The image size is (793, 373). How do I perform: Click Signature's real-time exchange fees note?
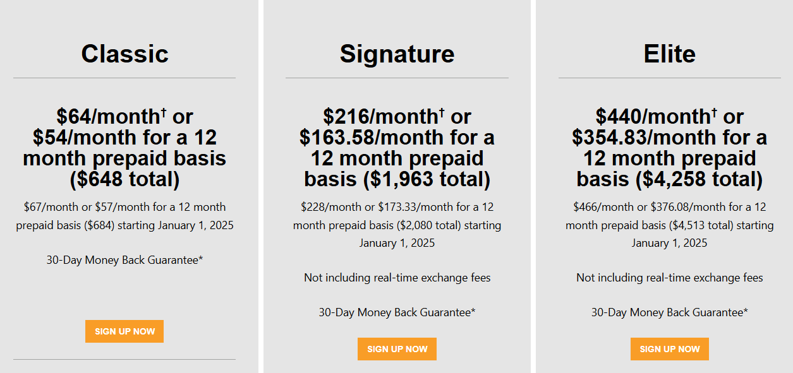click(x=397, y=278)
